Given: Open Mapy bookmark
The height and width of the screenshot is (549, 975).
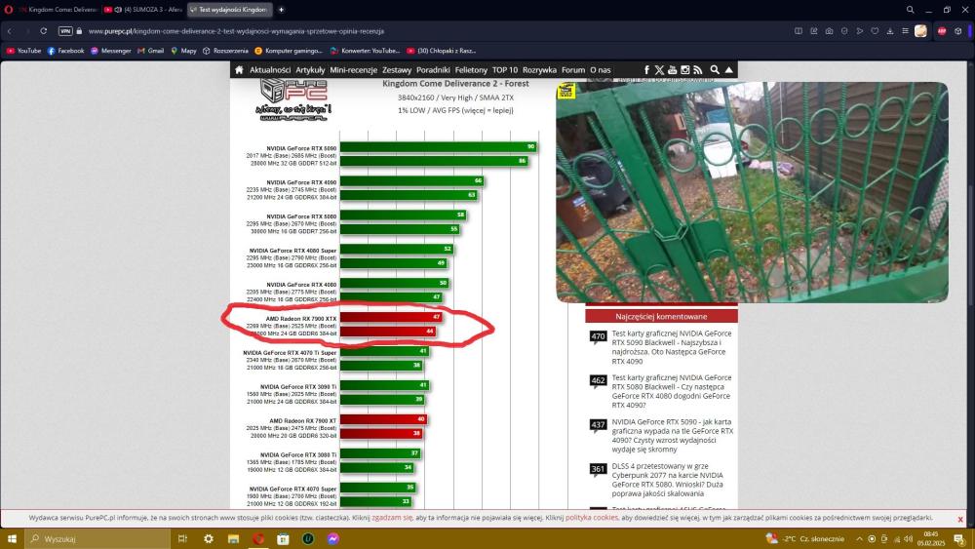Looking at the screenshot, I should point(183,51).
